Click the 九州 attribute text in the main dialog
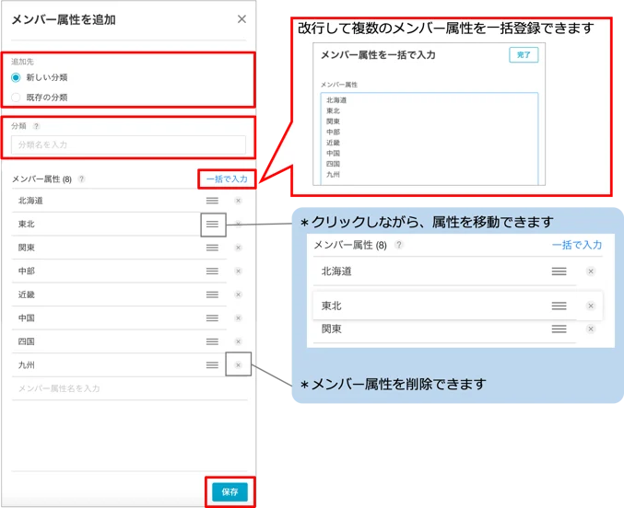 click(x=26, y=365)
